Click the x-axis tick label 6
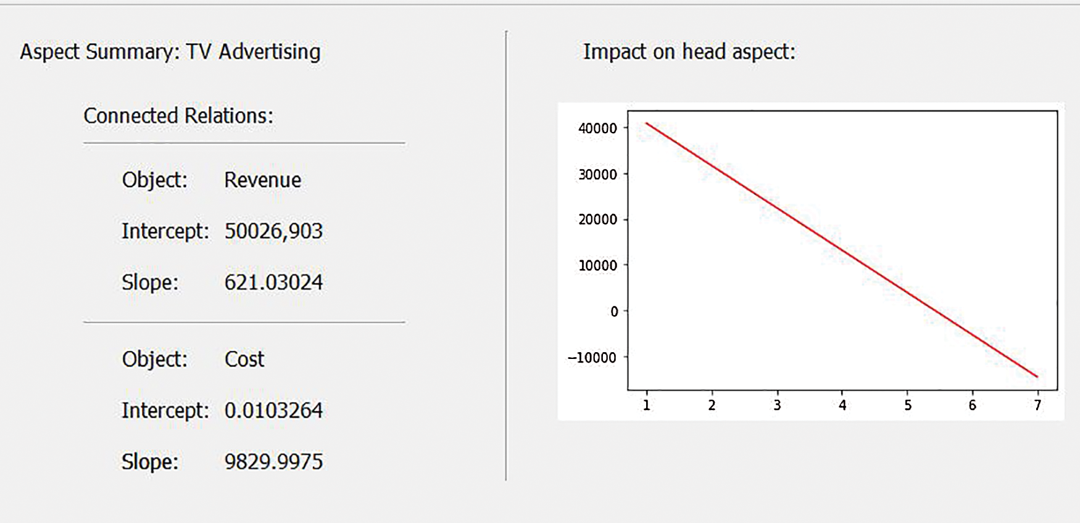The height and width of the screenshot is (523, 1080). 973,405
